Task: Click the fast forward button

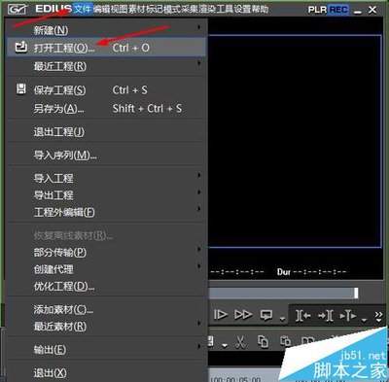Action: pos(243,315)
